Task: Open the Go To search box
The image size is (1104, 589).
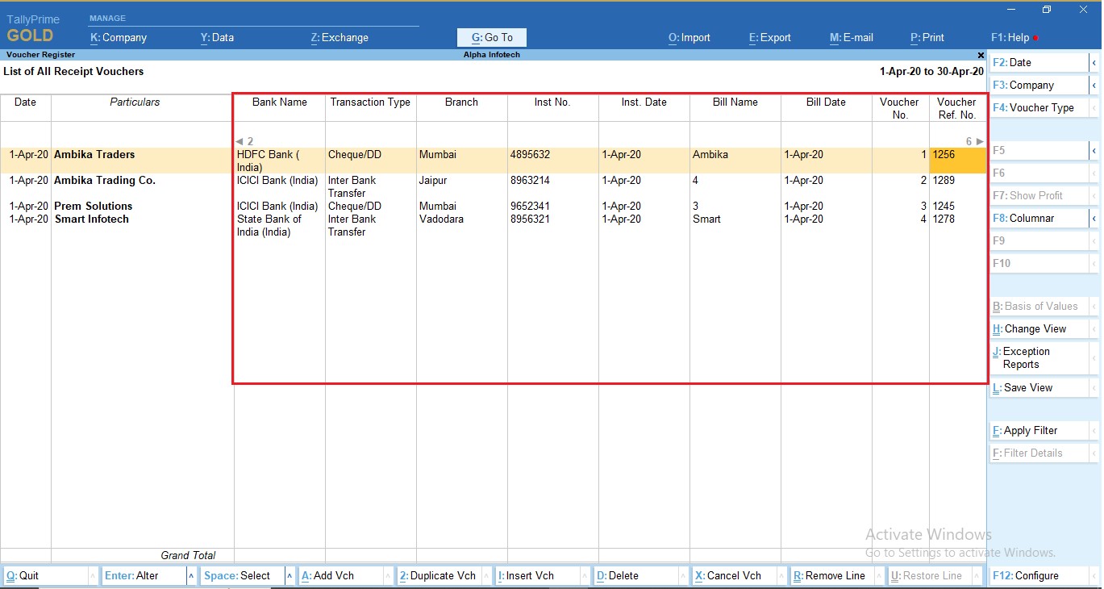Action: pos(492,38)
